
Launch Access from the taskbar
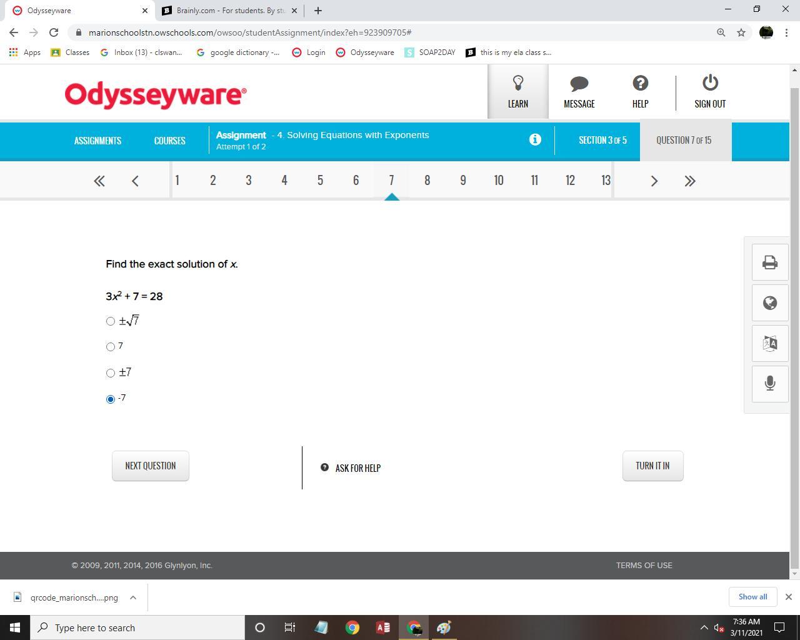[x=383, y=627]
